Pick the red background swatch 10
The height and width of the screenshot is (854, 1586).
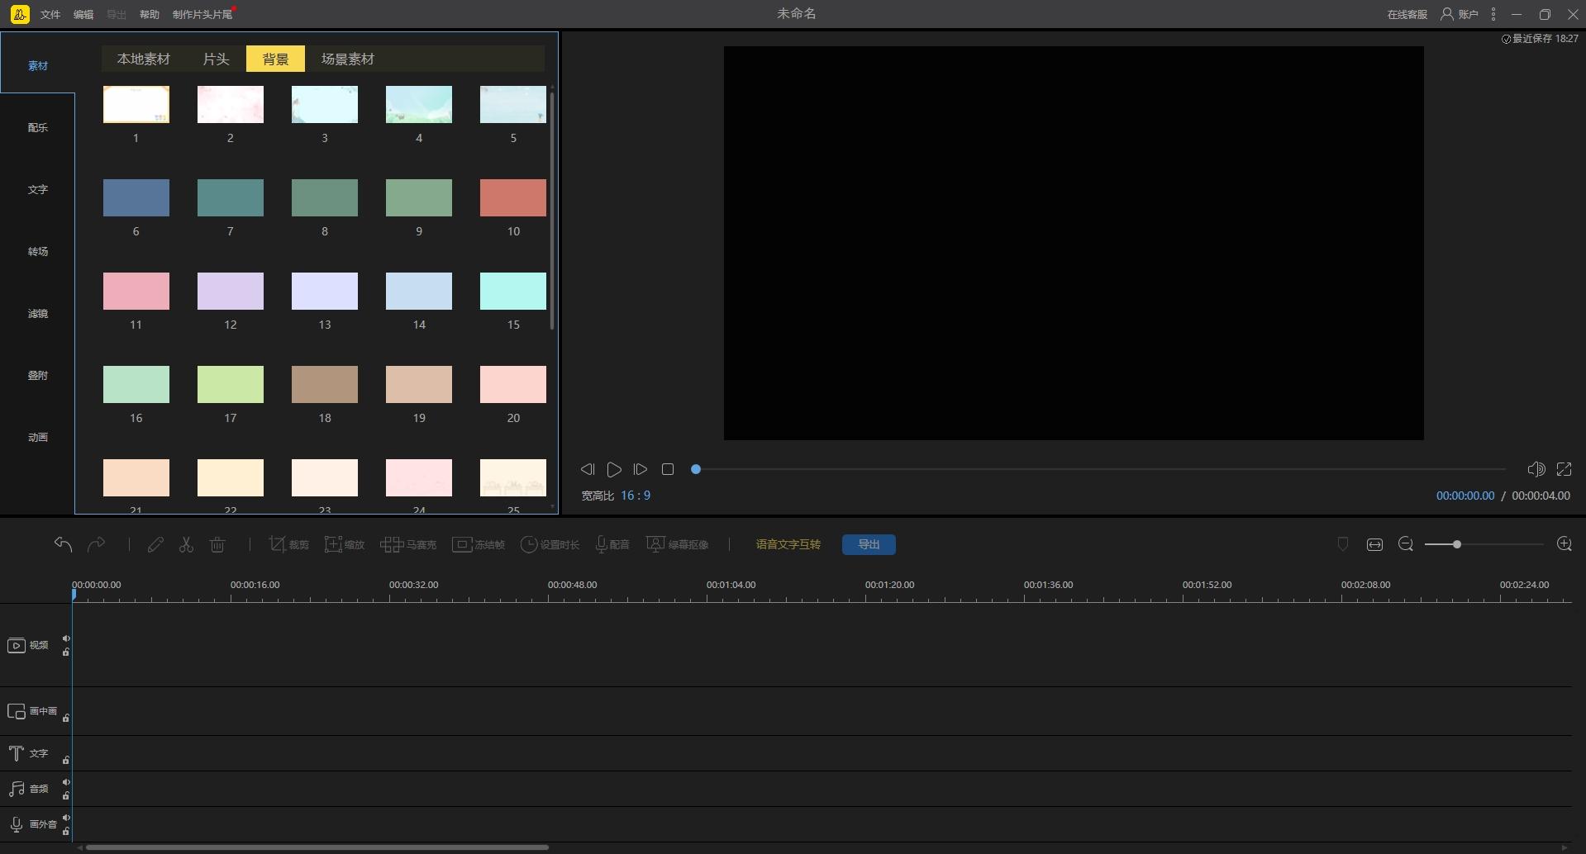[x=513, y=197]
